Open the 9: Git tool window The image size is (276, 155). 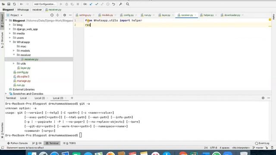37,143
